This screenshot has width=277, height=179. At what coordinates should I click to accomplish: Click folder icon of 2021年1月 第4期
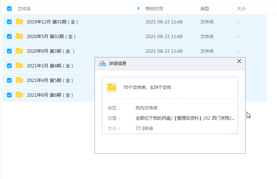point(19,66)
